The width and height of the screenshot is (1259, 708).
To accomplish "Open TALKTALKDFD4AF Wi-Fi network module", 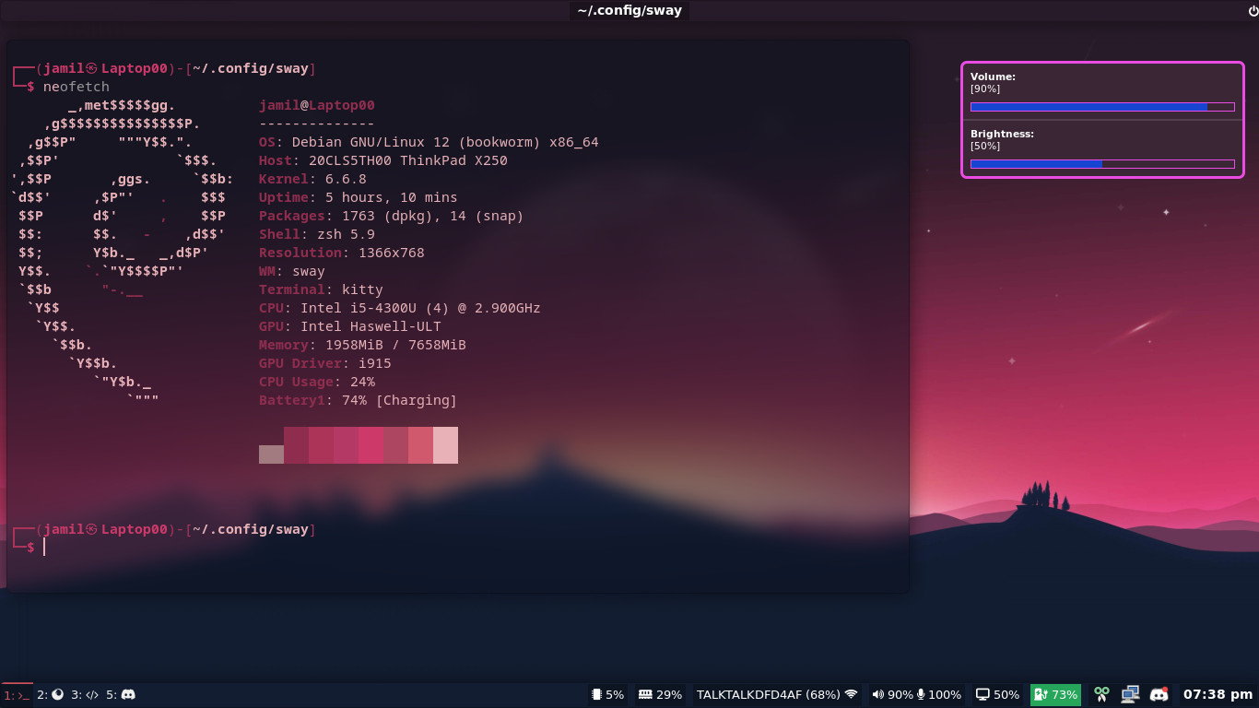I will (777, 695).
